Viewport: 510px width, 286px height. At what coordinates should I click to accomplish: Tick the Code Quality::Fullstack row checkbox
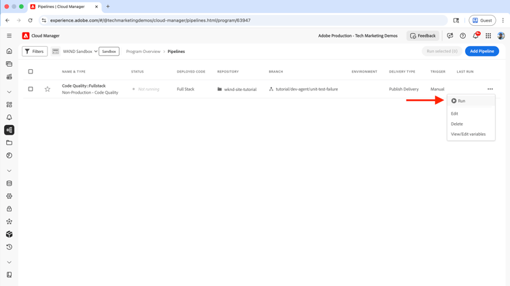point(31,89)
